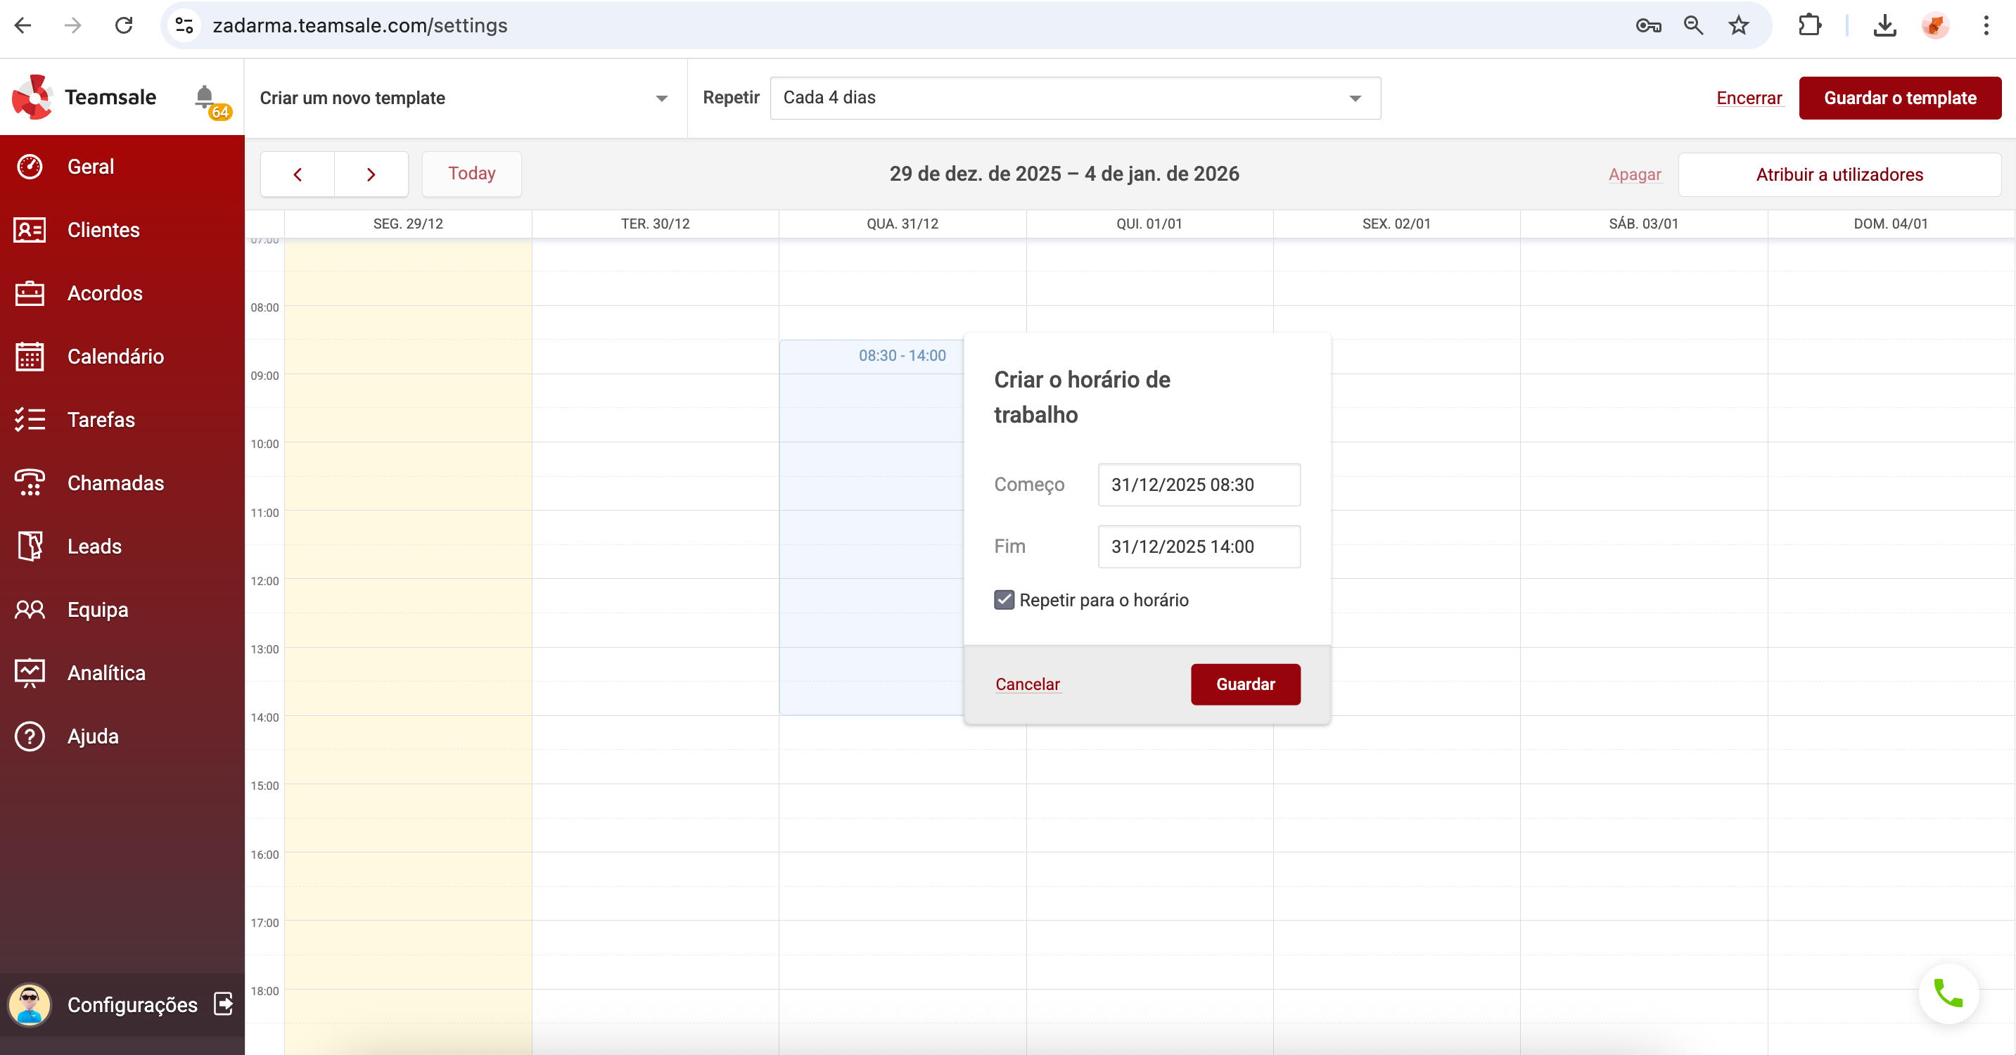
Task: Open the Leads section icon
Action: click(30, 546)
